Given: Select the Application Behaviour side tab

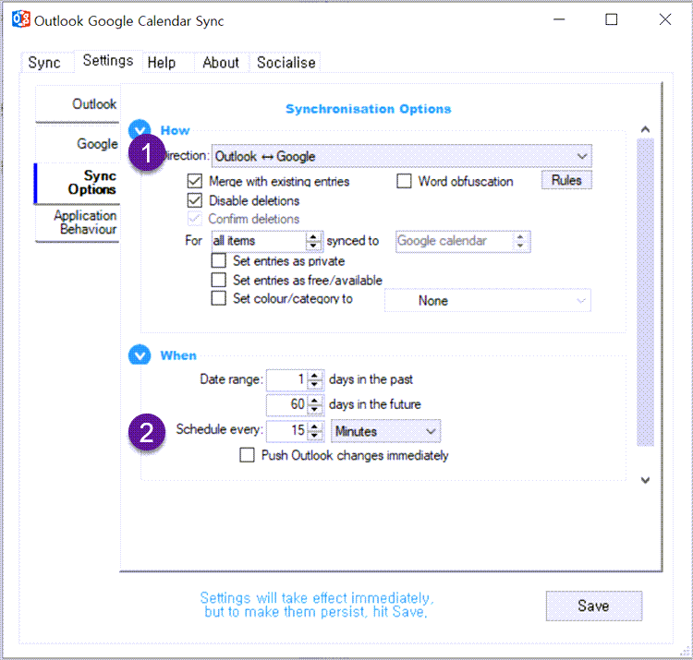Looking at the screenshot, I should (x=84, y=222).
